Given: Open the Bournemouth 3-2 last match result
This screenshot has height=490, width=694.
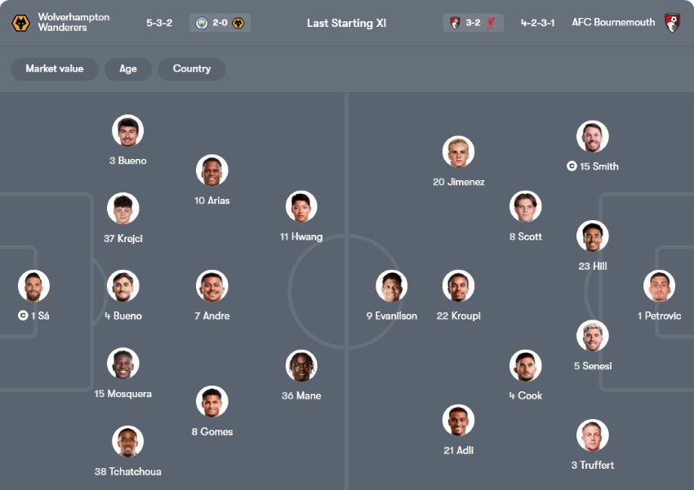Looking at the screenshot, I should [x=474, y=23].
